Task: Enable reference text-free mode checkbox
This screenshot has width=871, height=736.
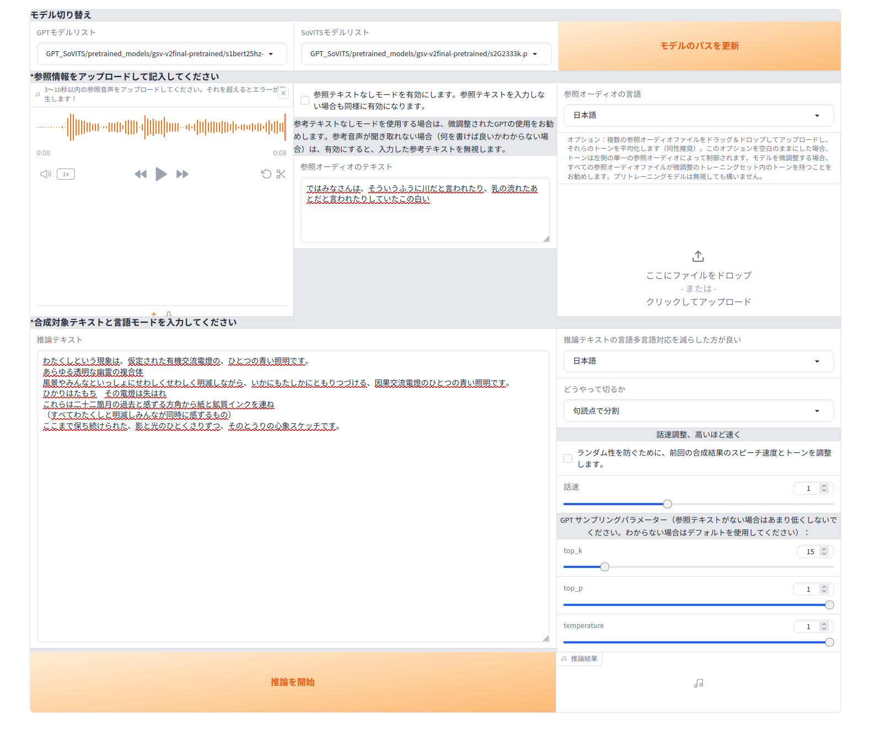Action: (x=305, y=100)
